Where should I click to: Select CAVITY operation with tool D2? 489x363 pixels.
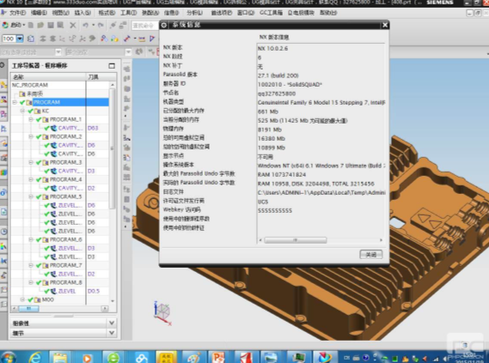[70, 188]
